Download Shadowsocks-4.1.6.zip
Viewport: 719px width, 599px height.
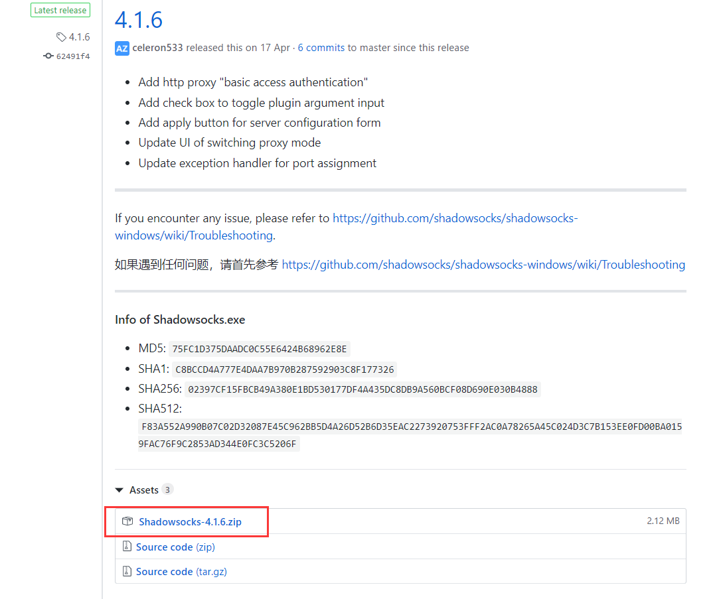[190, 521]
